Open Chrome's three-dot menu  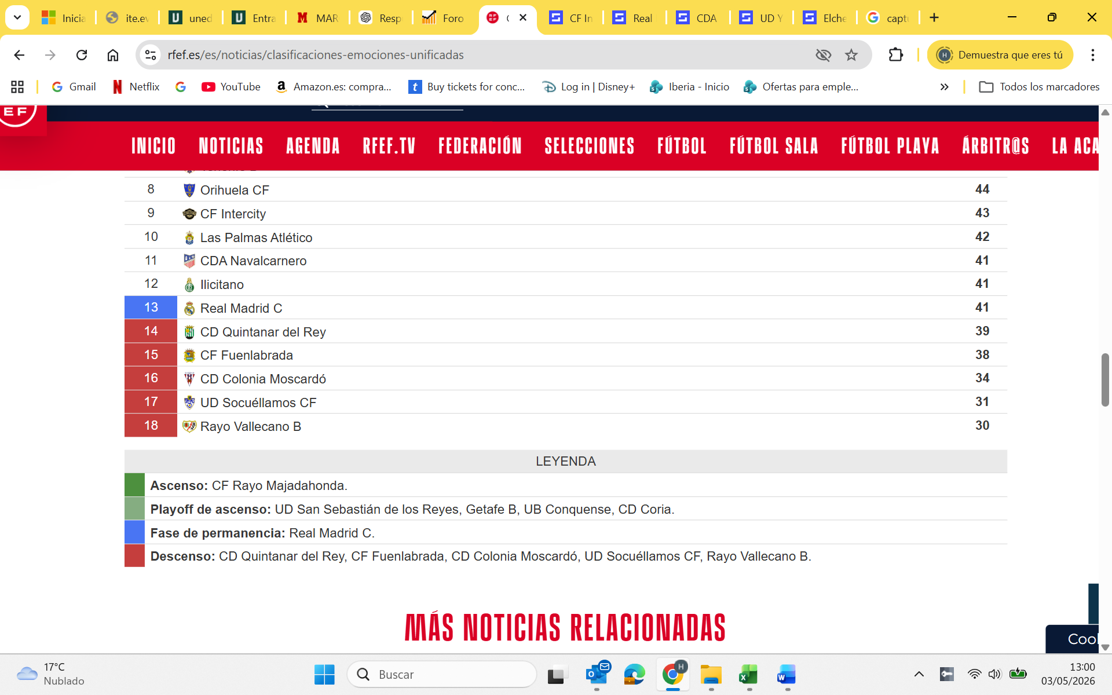pos(1093,55)
